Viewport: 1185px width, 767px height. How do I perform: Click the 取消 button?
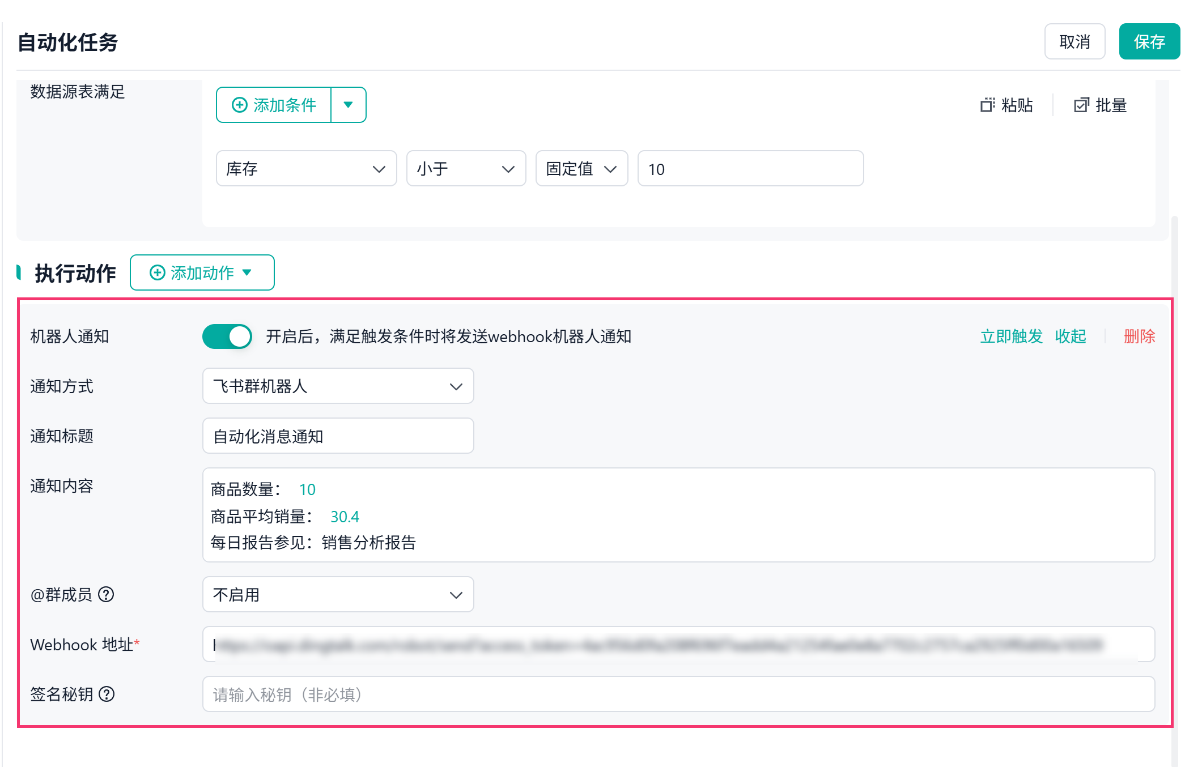1074,41
